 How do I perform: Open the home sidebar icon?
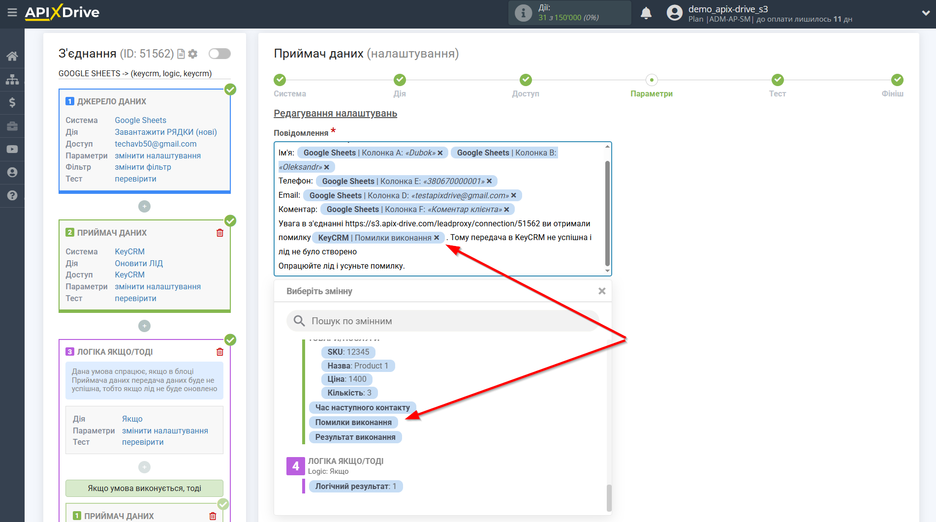pos(12,56)
